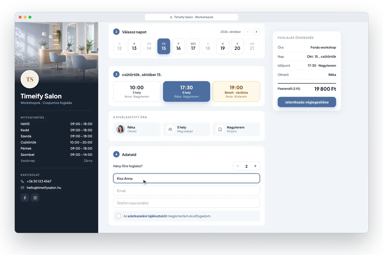
Task: Click the Timeify Salon heading
Action: tap(41, 96)
